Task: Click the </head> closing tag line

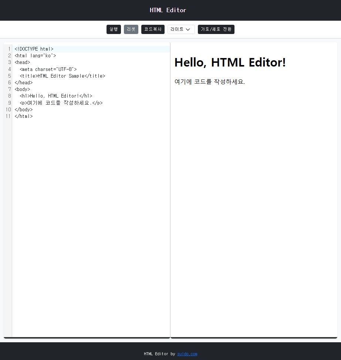Action: tap(24, 82)
